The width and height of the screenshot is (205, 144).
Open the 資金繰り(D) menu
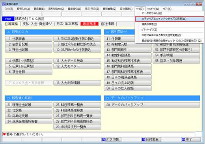74,9
